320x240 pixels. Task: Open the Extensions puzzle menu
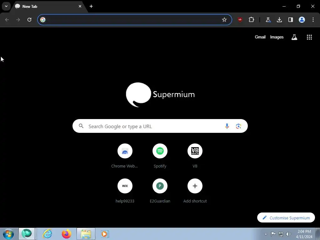pos(252,20)
